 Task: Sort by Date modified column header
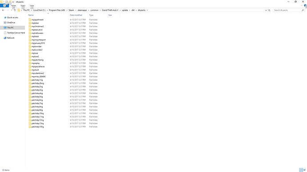tap(76, 15)
